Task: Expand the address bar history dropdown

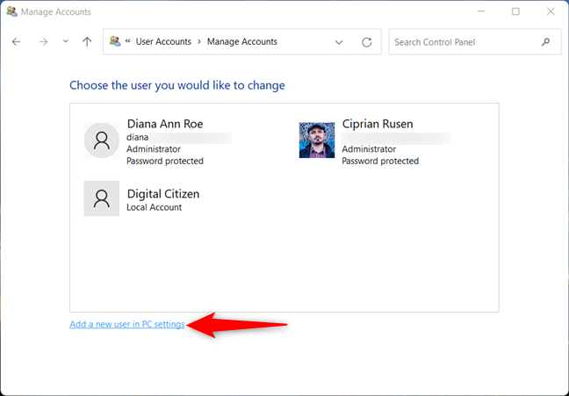Action: click(339, 41)
